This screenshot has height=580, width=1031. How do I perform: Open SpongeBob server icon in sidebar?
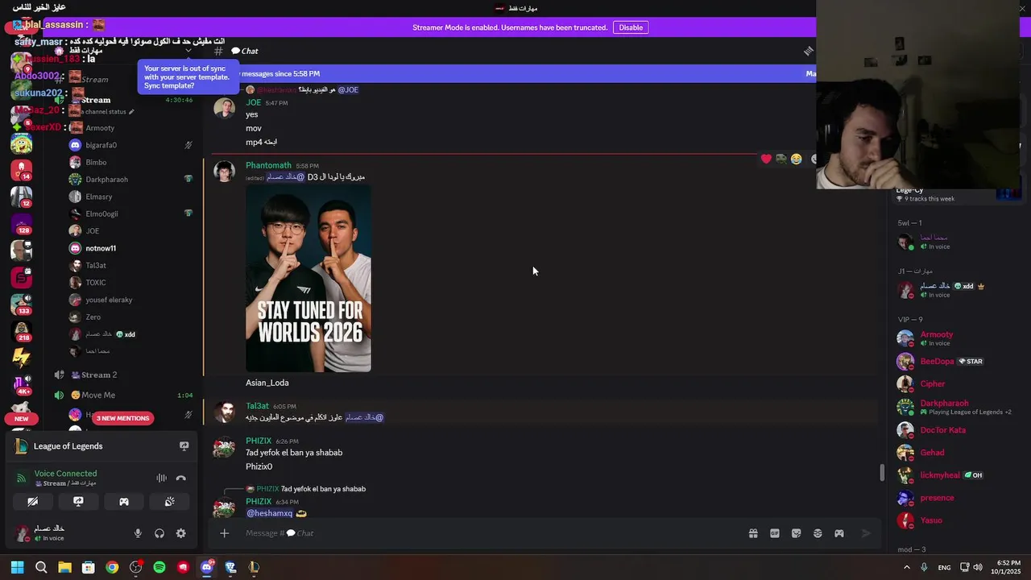pyautogui.click(x=21, y=143)
